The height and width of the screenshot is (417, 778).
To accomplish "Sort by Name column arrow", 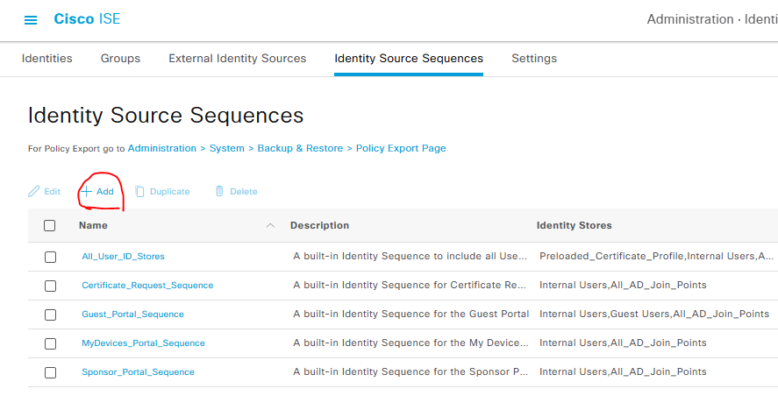I will 270,226.
